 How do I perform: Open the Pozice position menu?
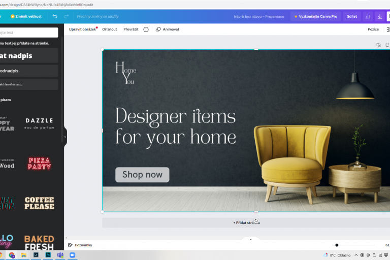click(373, 29)
